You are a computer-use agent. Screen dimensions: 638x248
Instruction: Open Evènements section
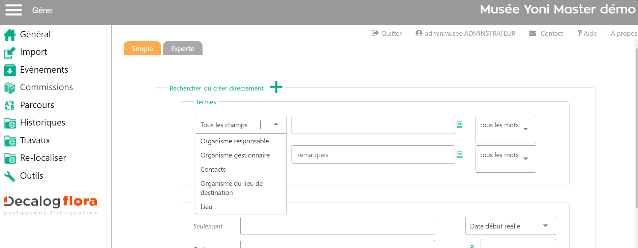(44, 70)
